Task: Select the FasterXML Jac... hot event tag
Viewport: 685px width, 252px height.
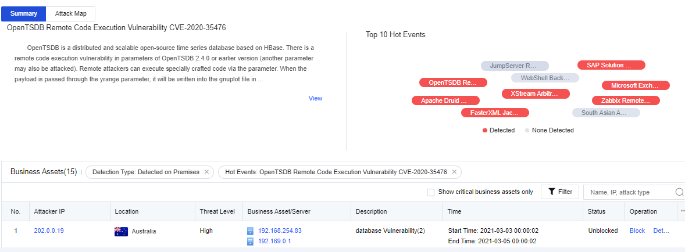Action: [x=495, y=113]
